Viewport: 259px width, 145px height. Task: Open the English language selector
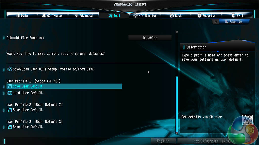[163, 141]
